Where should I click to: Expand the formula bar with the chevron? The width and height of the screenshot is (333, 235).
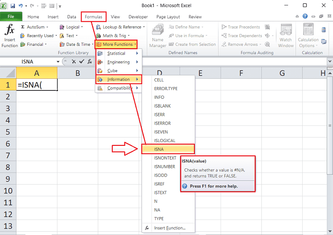(x=330, y=62)
